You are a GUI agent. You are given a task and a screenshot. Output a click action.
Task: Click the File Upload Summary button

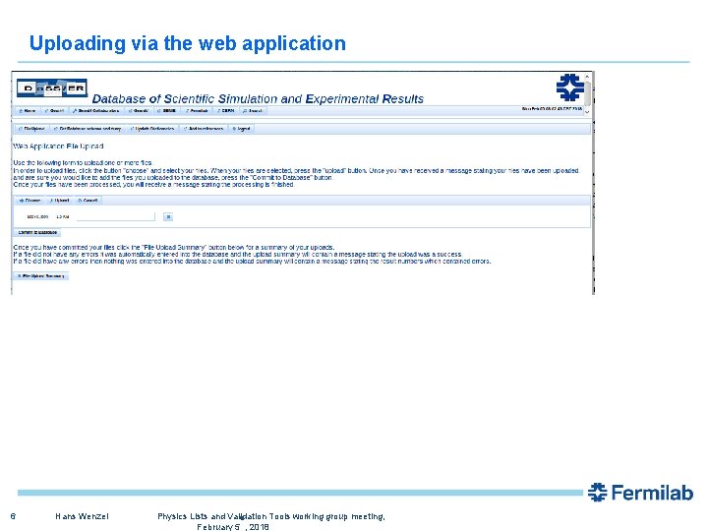coord(40,276)
